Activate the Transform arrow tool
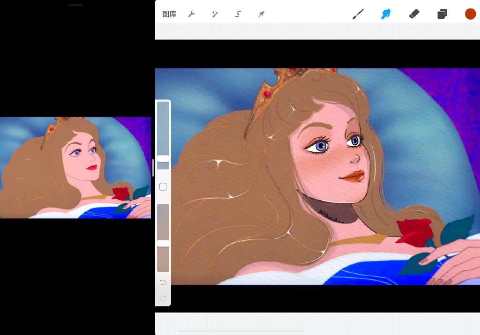480x335 pixels. coord(262,14)
